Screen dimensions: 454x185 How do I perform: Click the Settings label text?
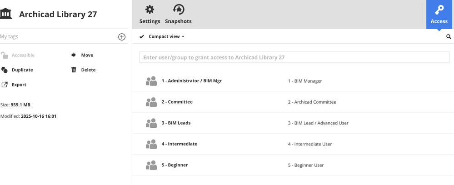[x=150, y=21]
